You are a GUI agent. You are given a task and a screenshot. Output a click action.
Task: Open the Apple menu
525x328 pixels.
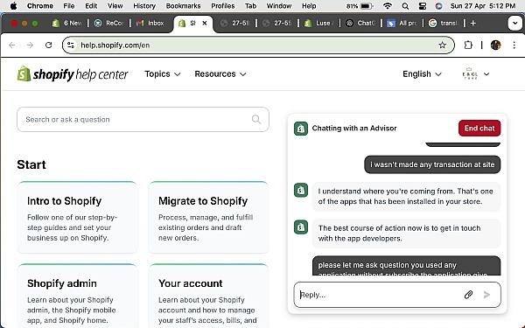point(13,6)
